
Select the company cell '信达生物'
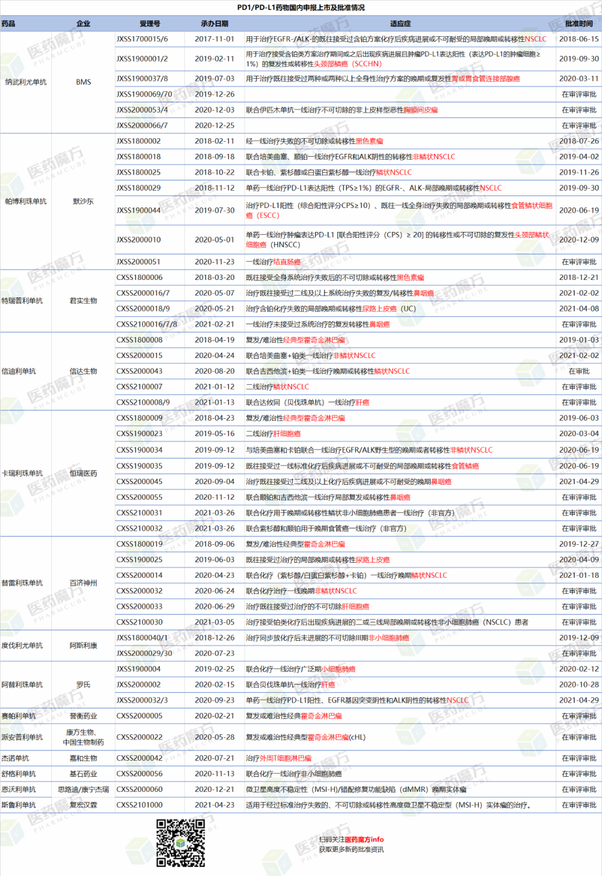[84, 371]
